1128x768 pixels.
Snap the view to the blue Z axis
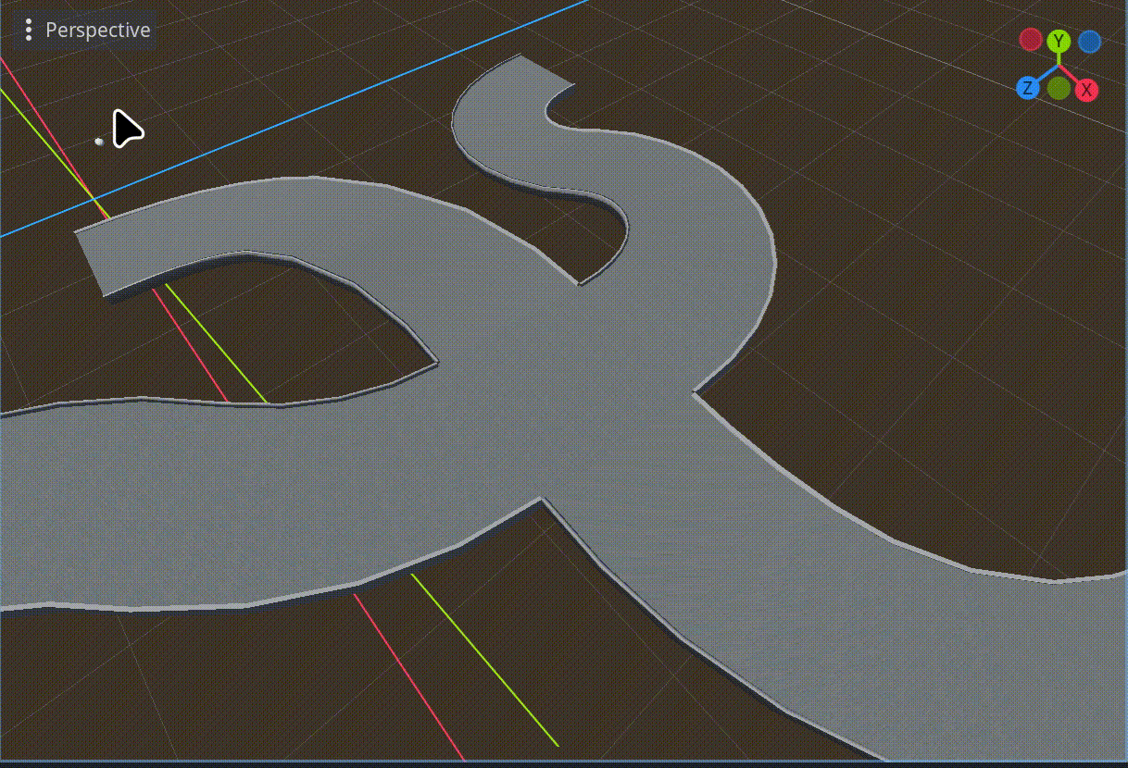point(1028,88)
